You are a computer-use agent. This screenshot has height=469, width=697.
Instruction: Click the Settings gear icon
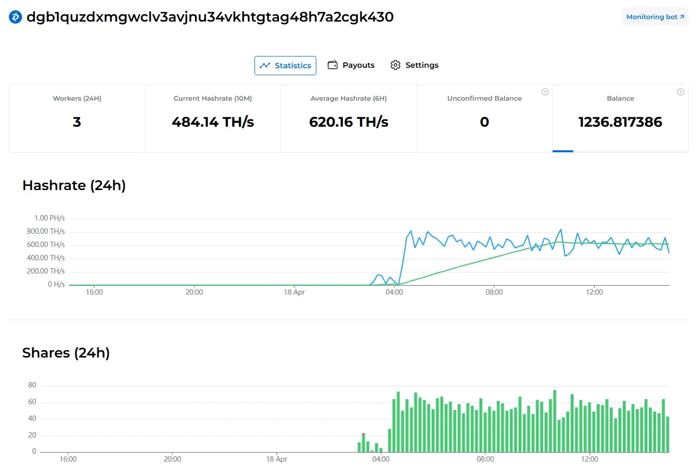point(395,65)
